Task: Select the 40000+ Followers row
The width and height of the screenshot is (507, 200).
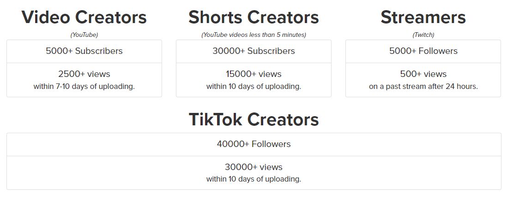Action: 254,144
